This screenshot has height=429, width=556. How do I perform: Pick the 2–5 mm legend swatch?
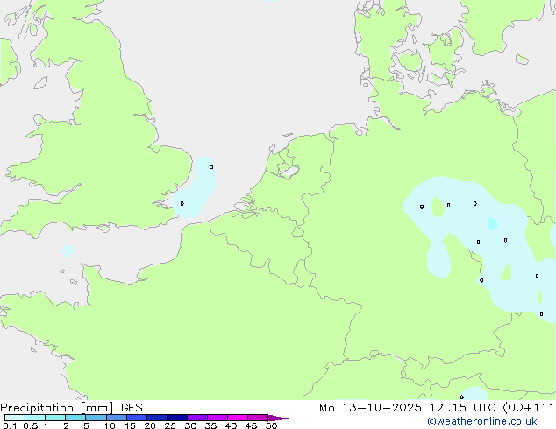click(75, 418)
